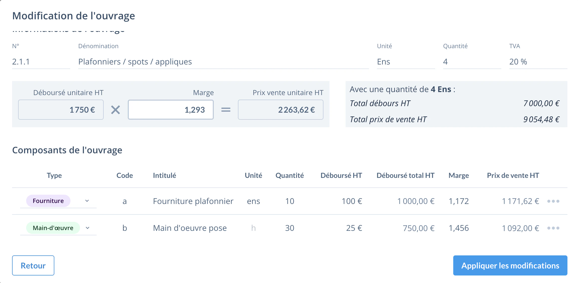Viewport: 578px width, 283px height.
Task: Click Appliquer les modifications button
Action: coord(510,265)
